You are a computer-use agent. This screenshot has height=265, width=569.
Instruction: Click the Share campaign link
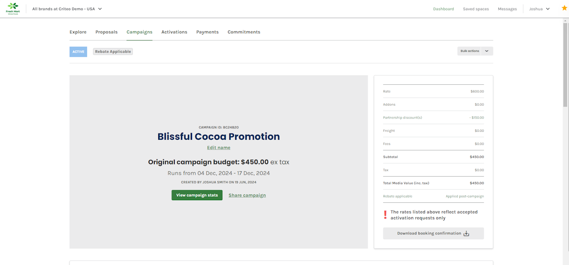point(247,195)
